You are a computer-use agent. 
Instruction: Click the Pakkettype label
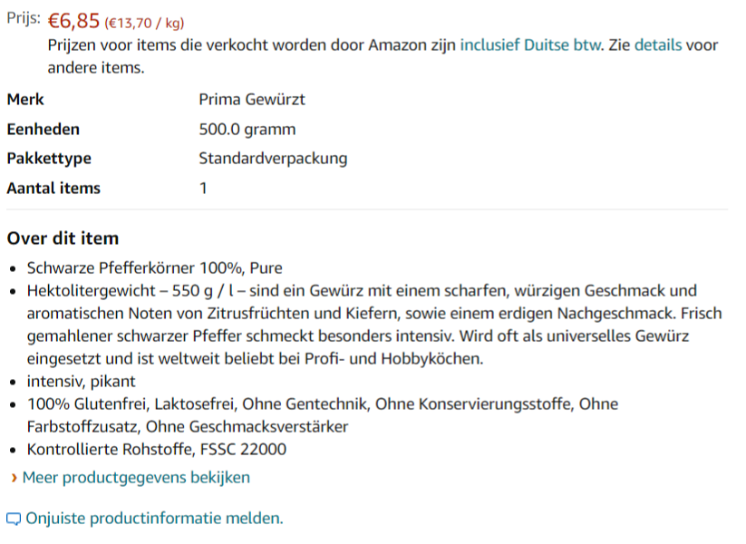coord(49,159)
